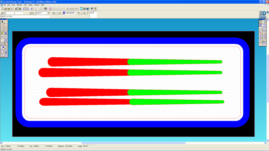Toggle the Grid display button
The width and height of the screenshot is (269, 151).
coord(261,22)
